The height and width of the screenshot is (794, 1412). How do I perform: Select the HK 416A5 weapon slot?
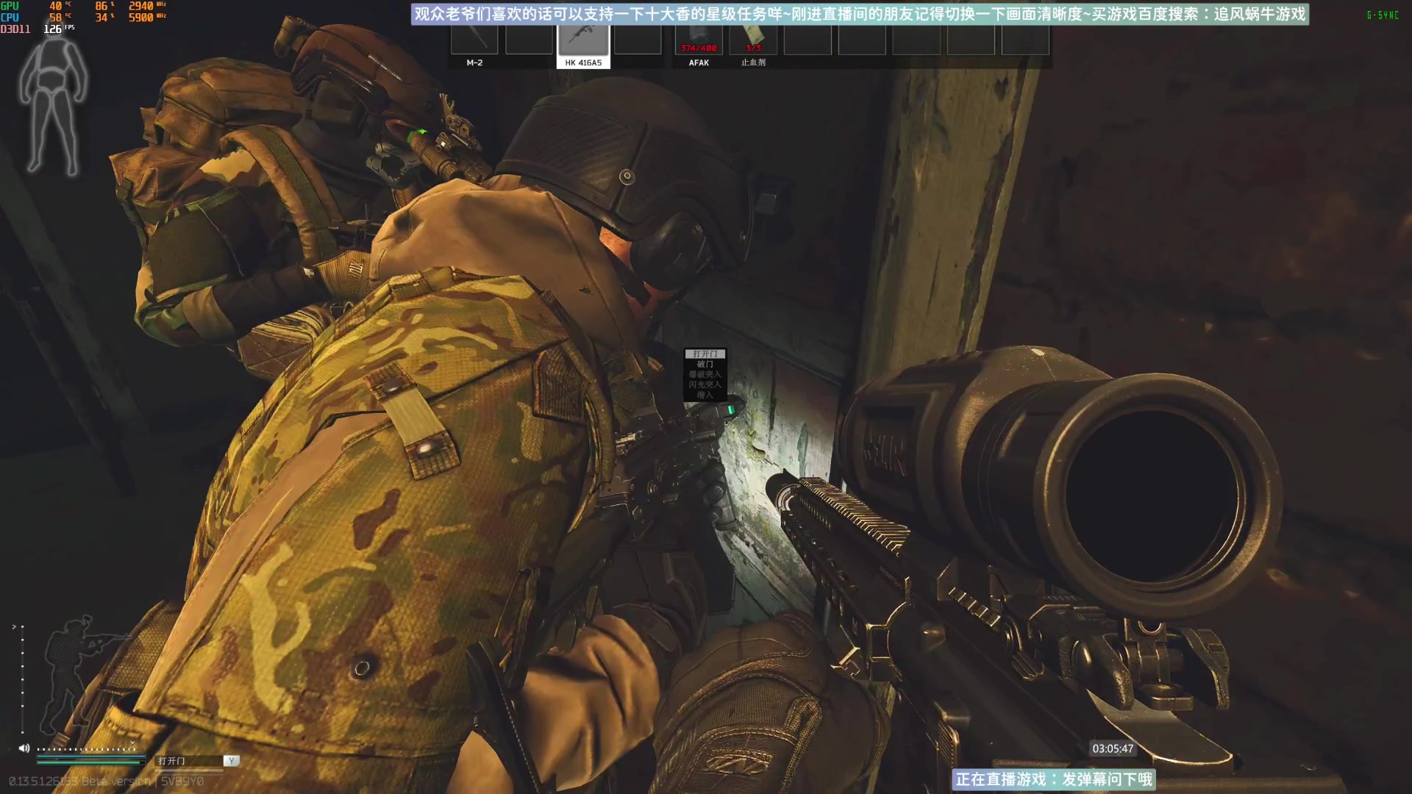point(583,41)
